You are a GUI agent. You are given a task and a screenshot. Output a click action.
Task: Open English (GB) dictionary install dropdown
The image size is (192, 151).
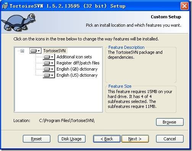coord(49,69)
